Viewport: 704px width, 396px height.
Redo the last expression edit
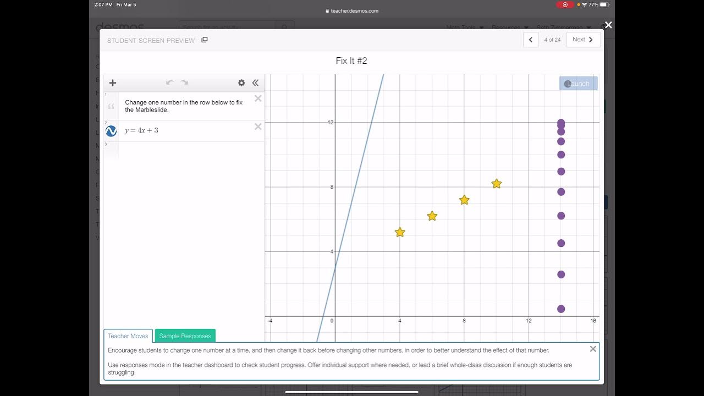click(184, 83)
